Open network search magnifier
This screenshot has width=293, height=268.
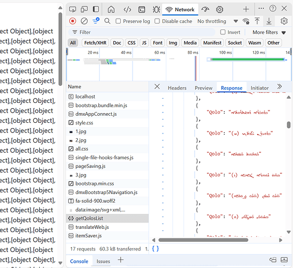coord(107,21)
